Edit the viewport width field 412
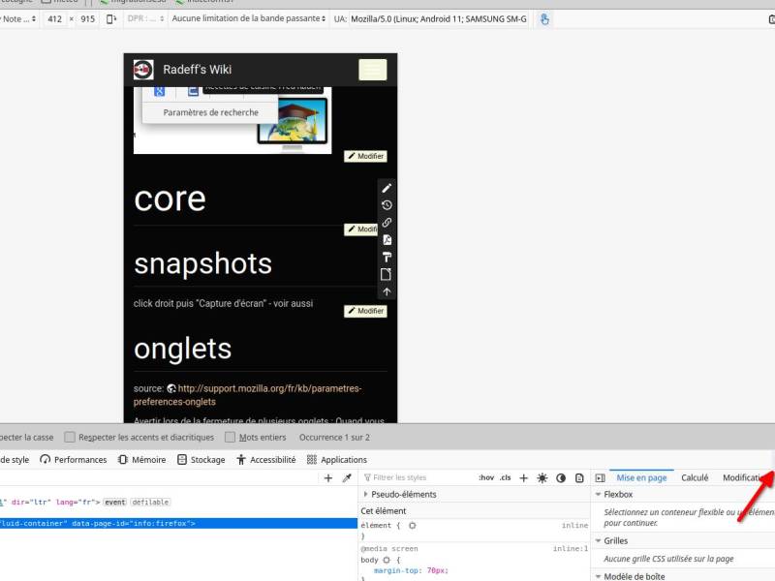Viewport: 775px width, 581px height. click(55, 19)
